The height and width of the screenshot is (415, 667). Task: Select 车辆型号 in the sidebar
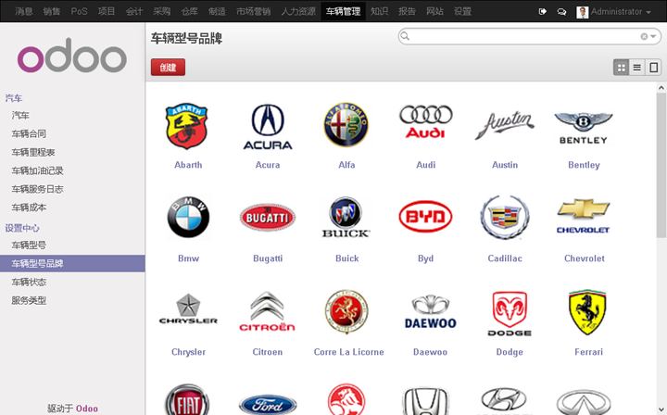(x=29, y=245)
